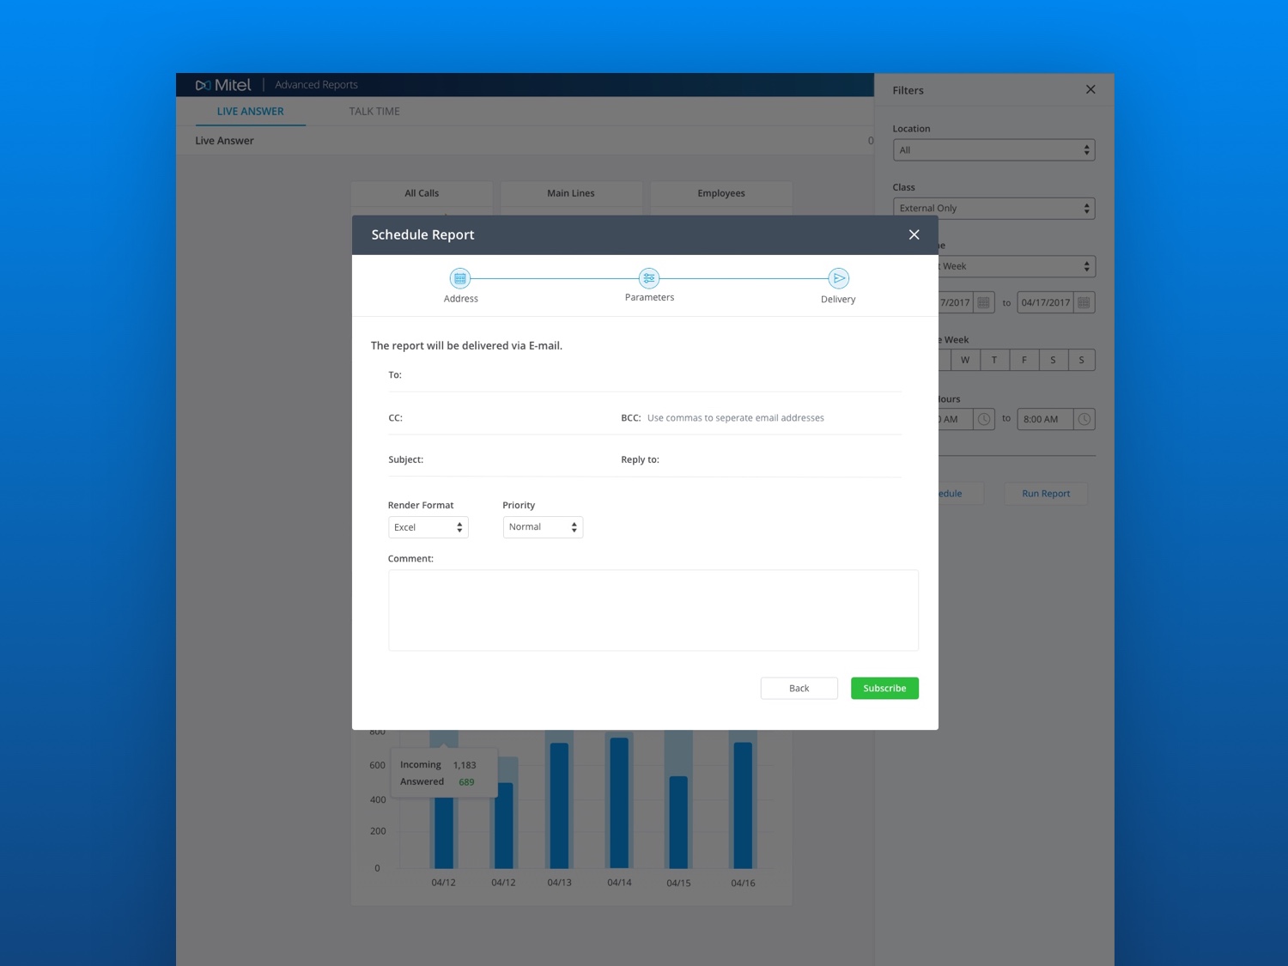Open the end date calendar picker
Image resolution: width=1288 pixels, height=966 pixels.
[1084, 302]
